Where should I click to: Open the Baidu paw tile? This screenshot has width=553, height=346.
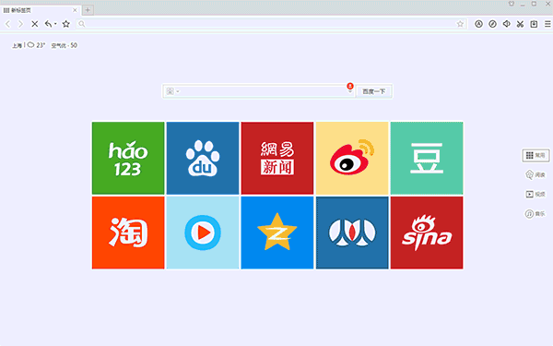pos(203,158)
